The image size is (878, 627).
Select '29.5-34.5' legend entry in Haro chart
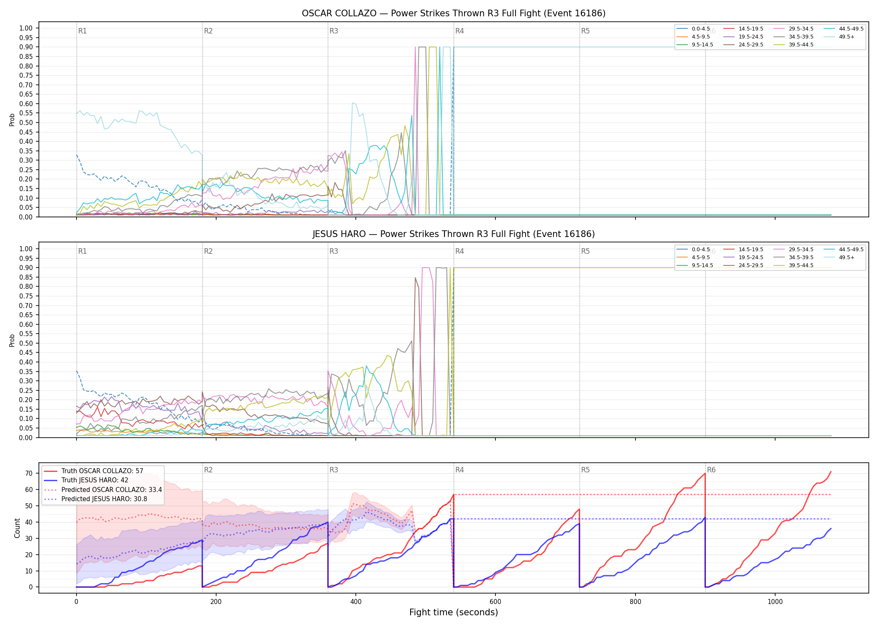tap(794, 250)
